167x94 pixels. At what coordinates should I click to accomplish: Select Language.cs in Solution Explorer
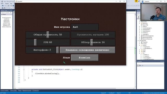146,34
